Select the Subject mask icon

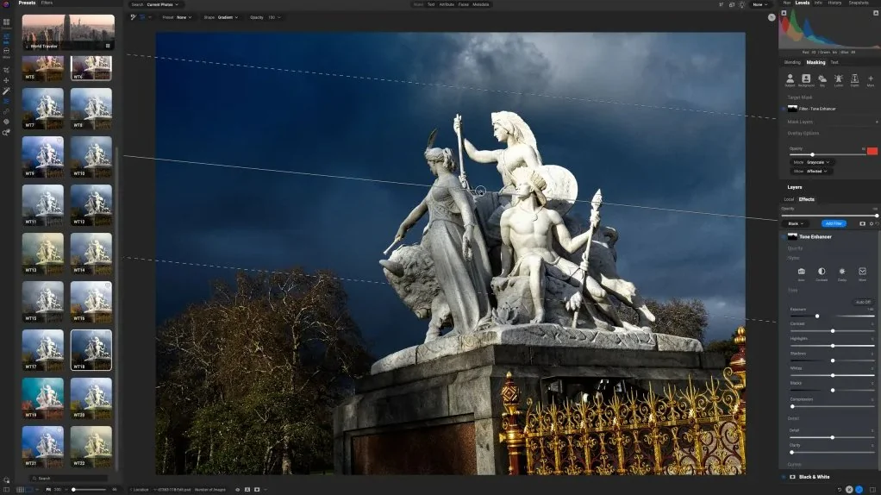(790, 79)
